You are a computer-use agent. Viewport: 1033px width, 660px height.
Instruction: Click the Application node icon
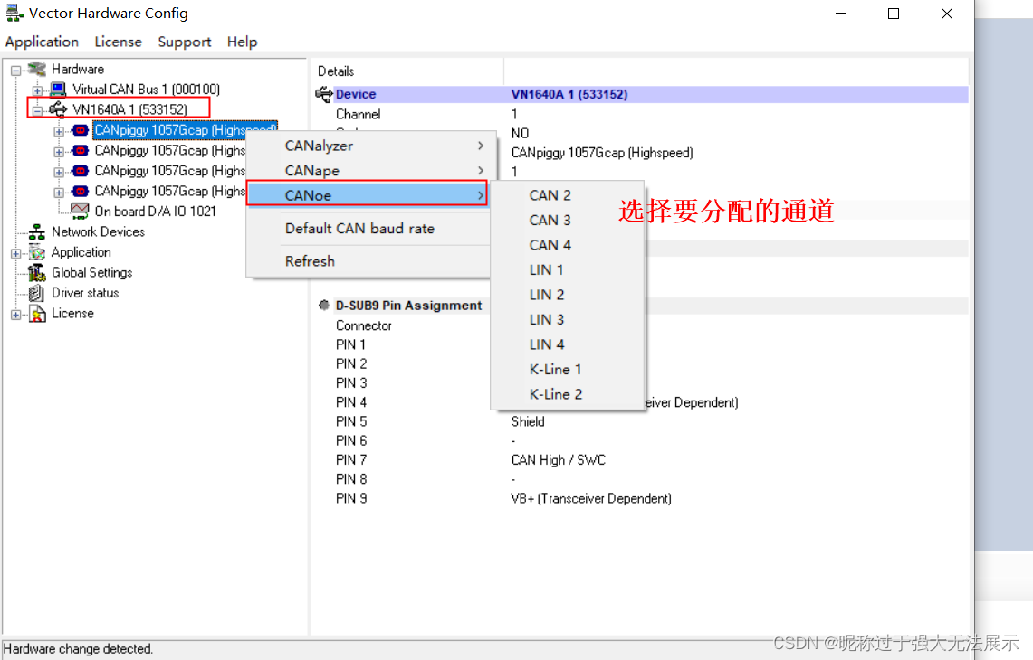(37, 252)
